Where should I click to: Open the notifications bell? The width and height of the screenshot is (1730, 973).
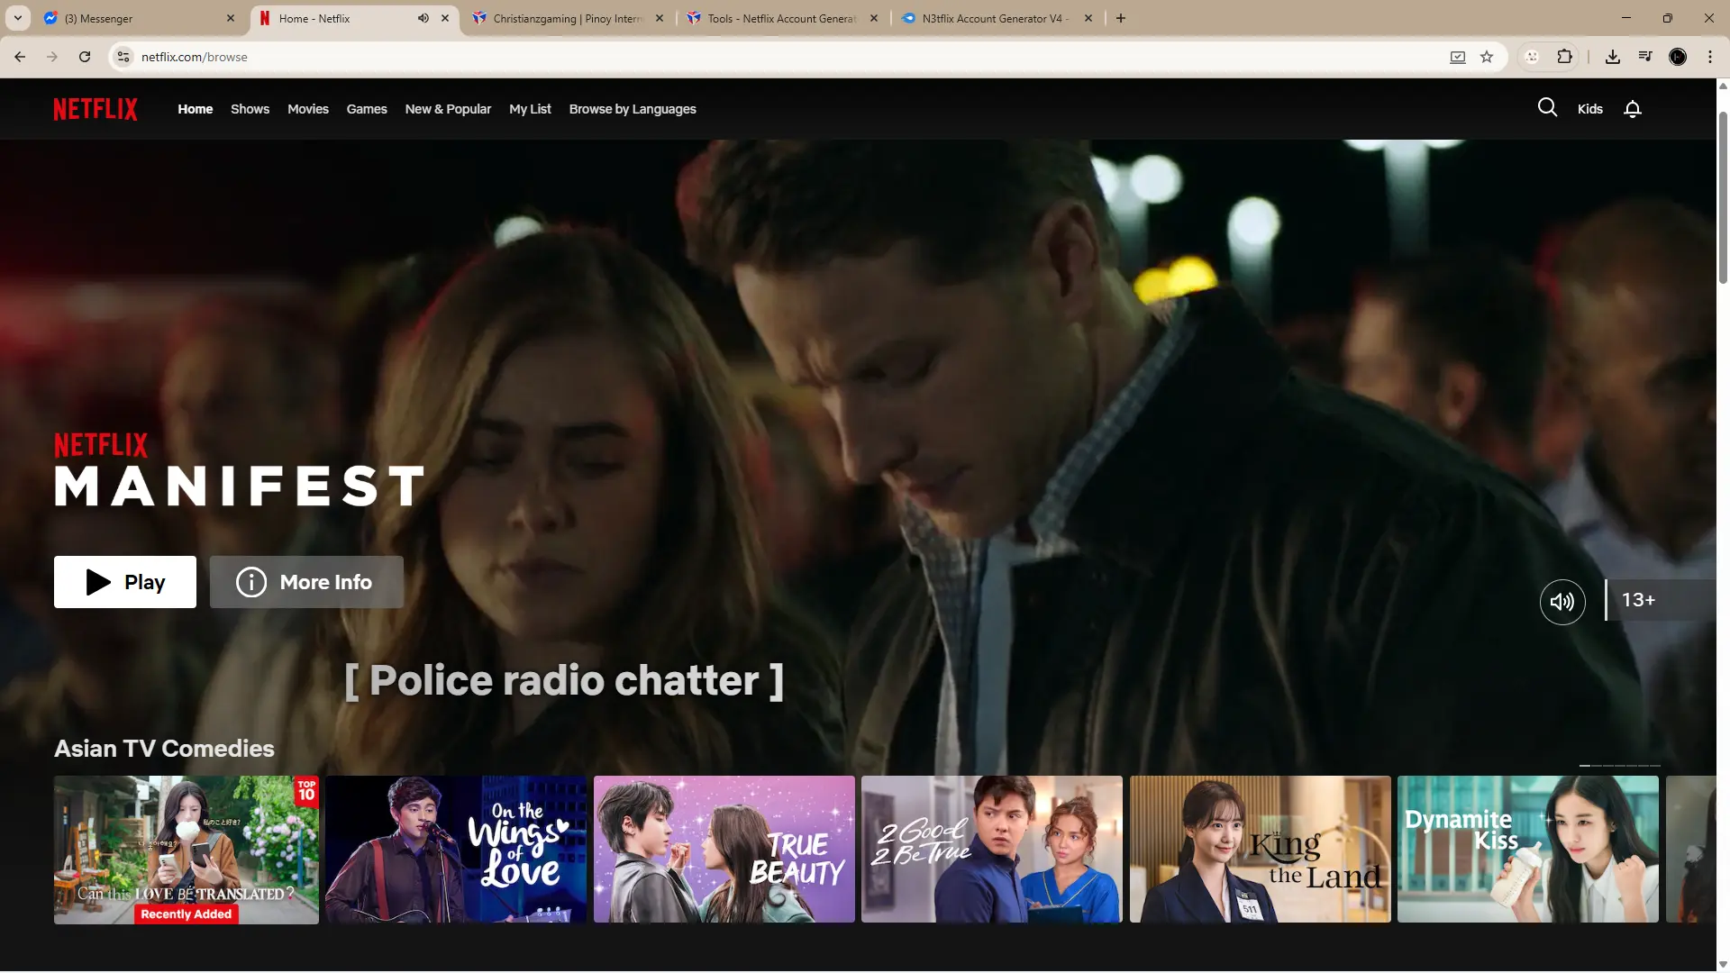1632,109
